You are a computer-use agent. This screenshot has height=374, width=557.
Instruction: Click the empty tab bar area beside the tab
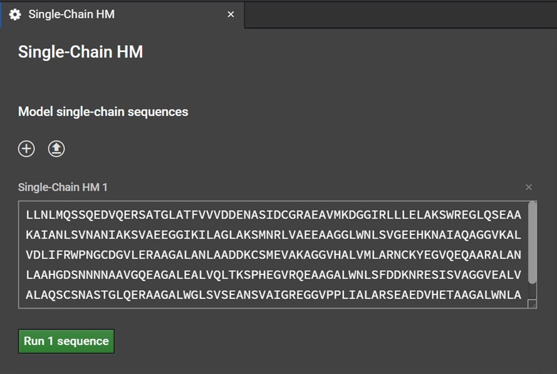point(400,14)
